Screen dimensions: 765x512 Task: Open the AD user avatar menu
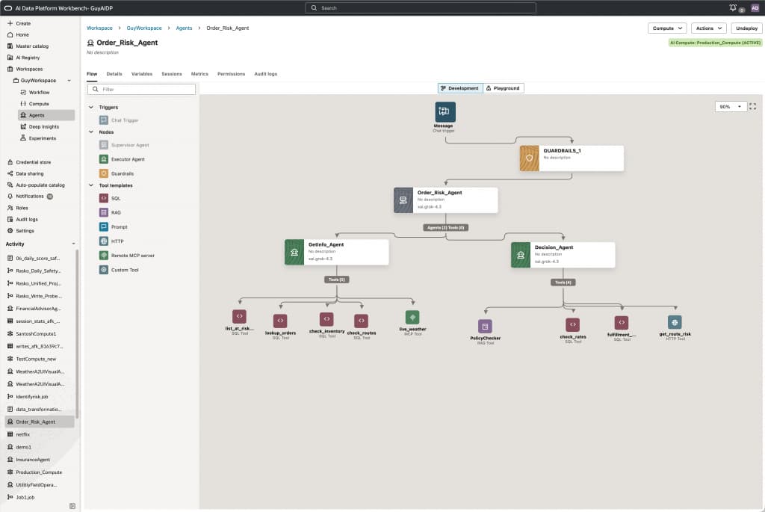point(755,7)
